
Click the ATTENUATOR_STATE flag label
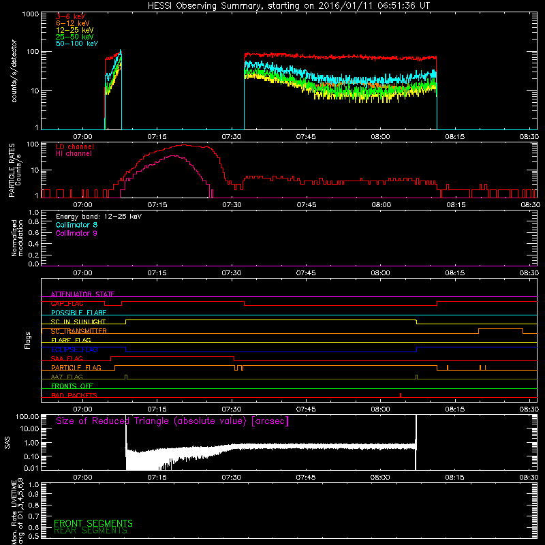[82, 294]
